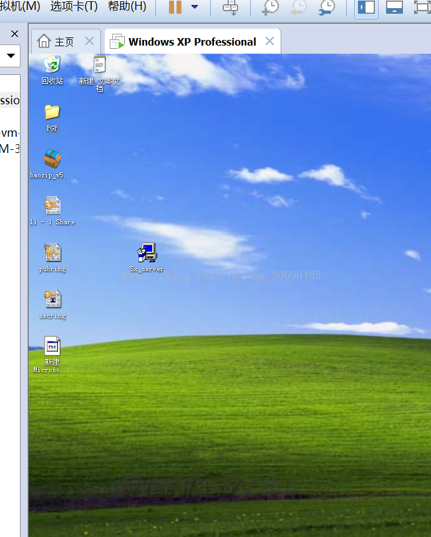The image size is (431, 537).
Task: Click send Ctrl+Alt+Del toolbar icon
Action: [x=230, y=7]
